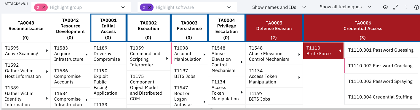The height and width of the screenshot is (110, 420).
Task: Select the TA0005 Defense Evasion header
Action: click(274, 28)
